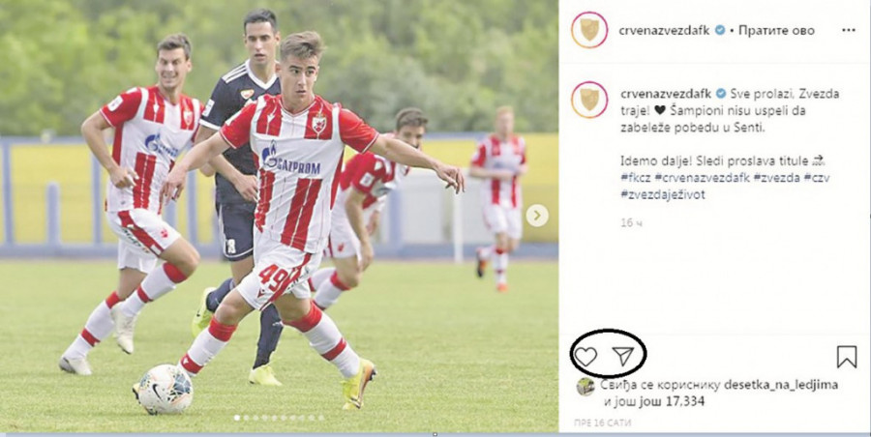
Task: Open crvenazvezdafk profile avatar in header
Action: pos(589,30)
